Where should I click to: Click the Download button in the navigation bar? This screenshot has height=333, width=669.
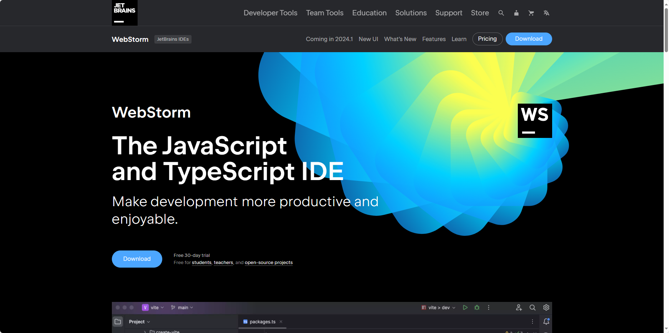click(x=529, y=39)
